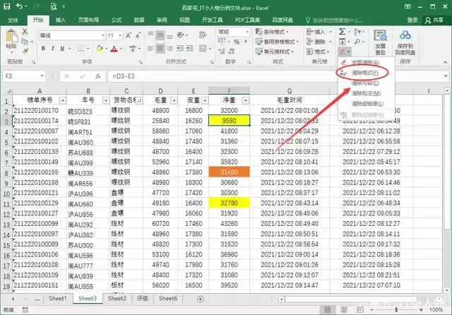Toggle center horizontal alignment
This screenshot has width=452, height=315.
160,48
